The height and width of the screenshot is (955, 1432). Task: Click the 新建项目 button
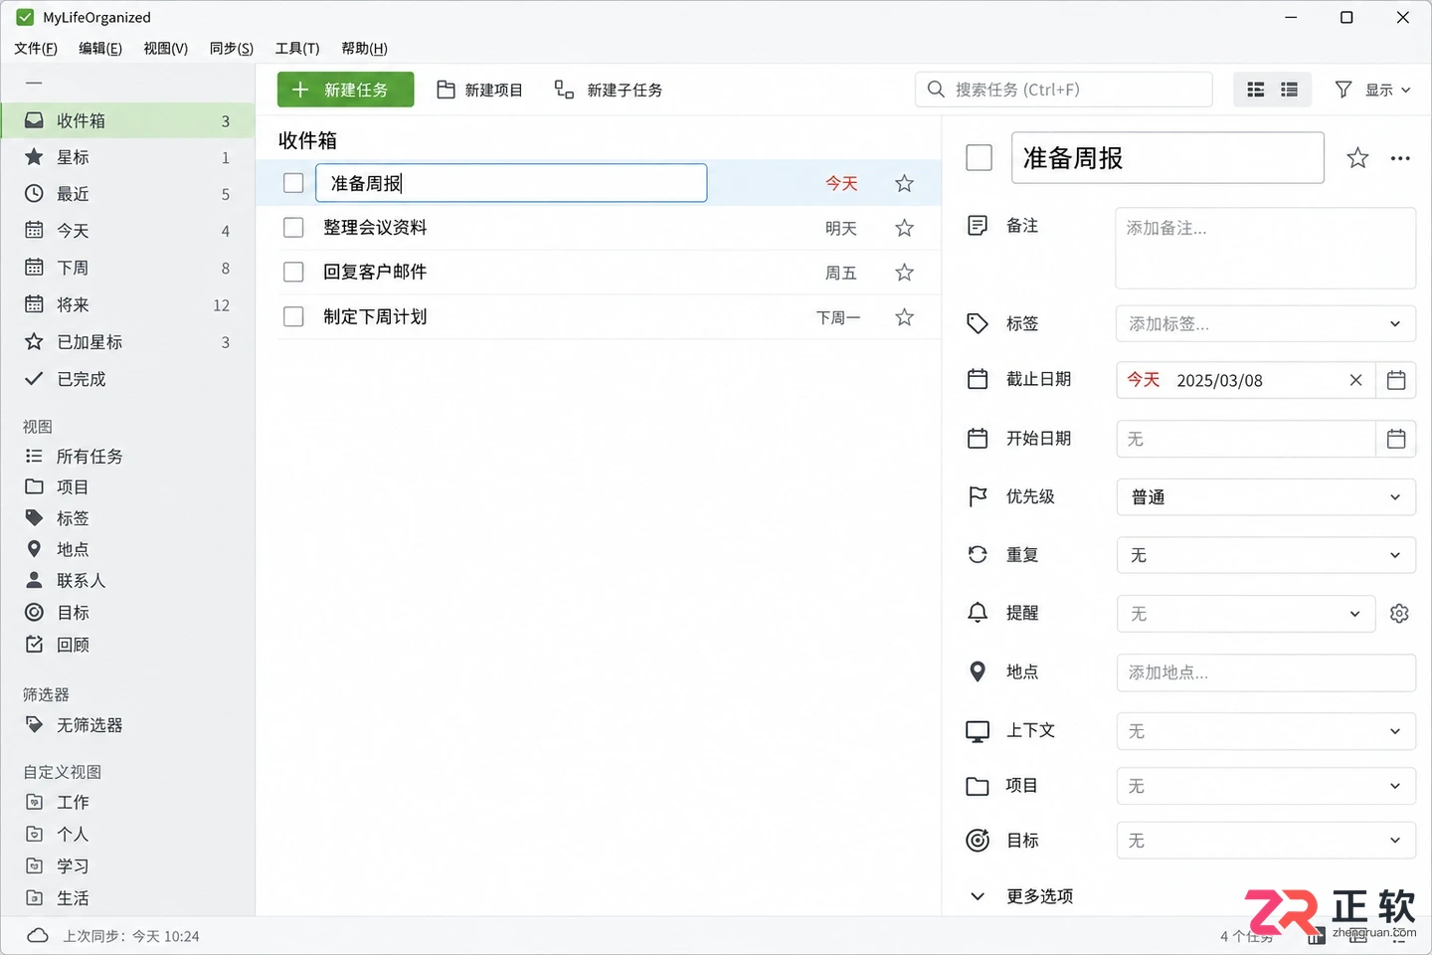[479, 90]
